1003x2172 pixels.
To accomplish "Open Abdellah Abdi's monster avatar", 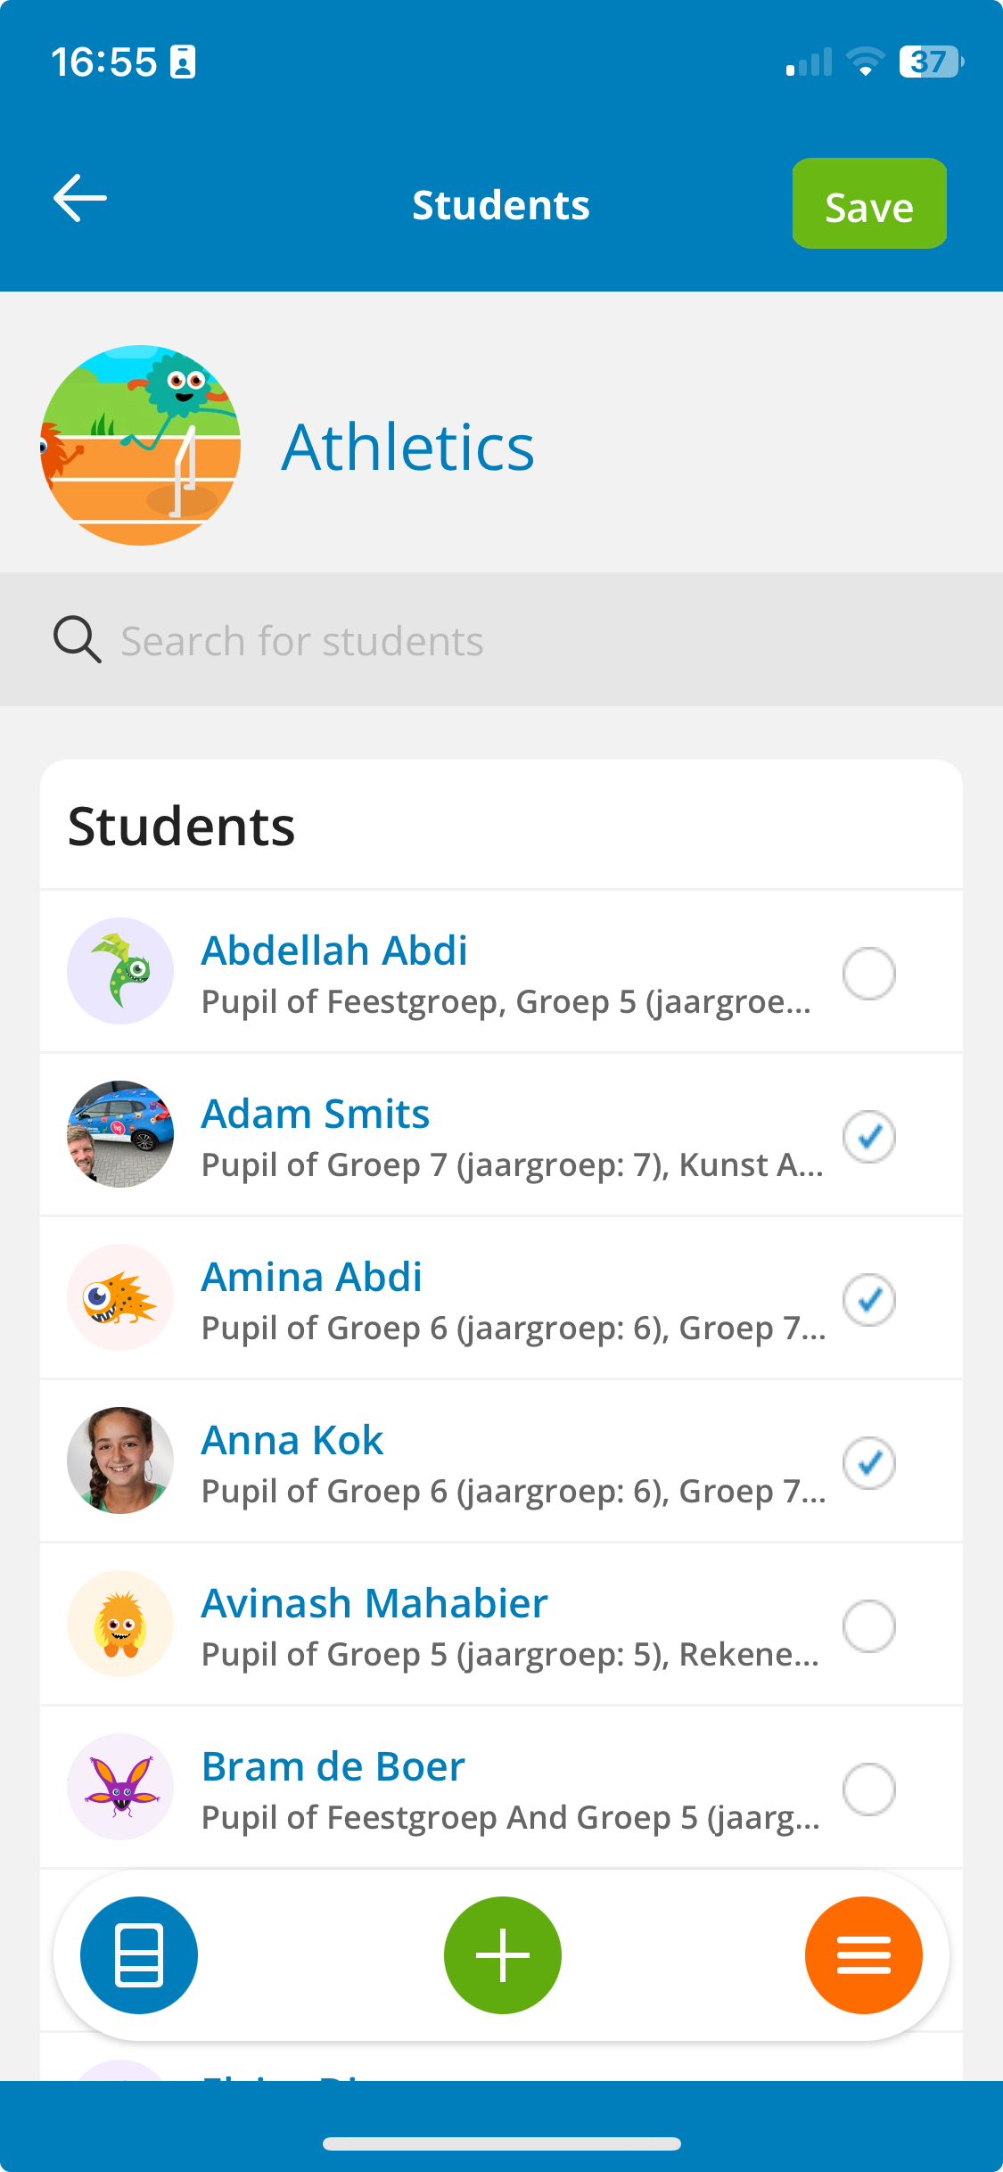I will [x=120, y=971].
